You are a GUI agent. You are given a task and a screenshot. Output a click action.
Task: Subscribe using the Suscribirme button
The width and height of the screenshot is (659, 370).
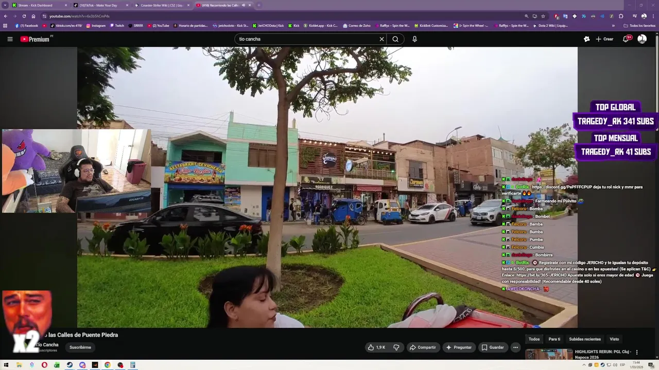[80, 347]
